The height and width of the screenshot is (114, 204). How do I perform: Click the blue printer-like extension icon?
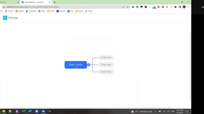point(154,7)
